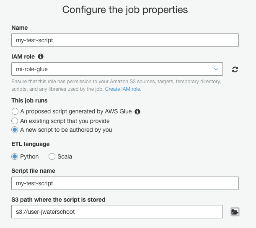Open the S3 folder browser icon
The image size is (256, 228).
coord(235,212)
